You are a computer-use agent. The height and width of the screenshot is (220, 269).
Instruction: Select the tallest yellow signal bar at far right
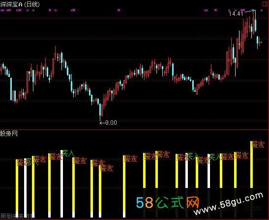pyautogui.click(x=251, y=165)
